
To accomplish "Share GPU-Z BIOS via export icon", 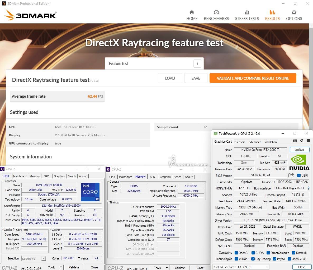I will point(291,175).
